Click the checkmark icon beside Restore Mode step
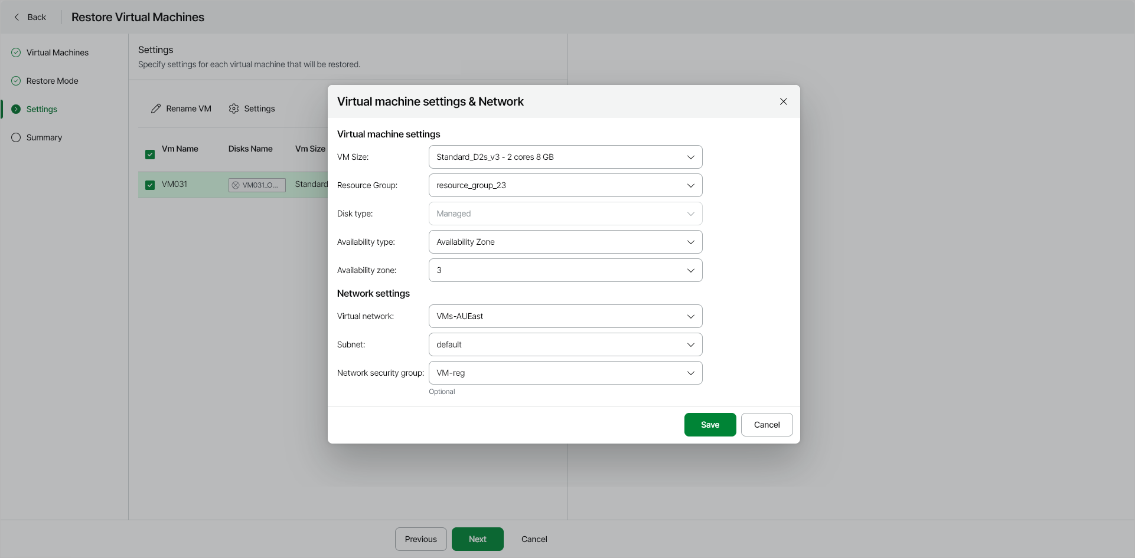This screenshot has width=1135, height=558. pos(15,80)
